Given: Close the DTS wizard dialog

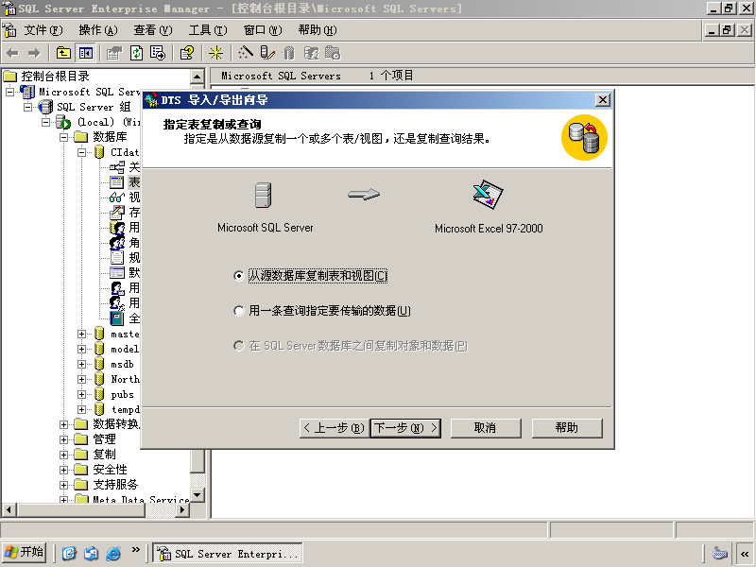Looking at the screenshot, I should point(602,100).
